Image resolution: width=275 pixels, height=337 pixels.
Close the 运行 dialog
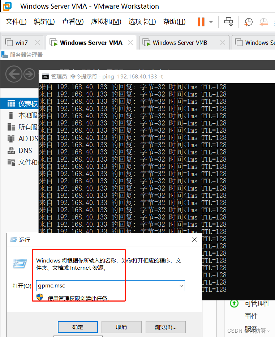click(x=194, y=240)
